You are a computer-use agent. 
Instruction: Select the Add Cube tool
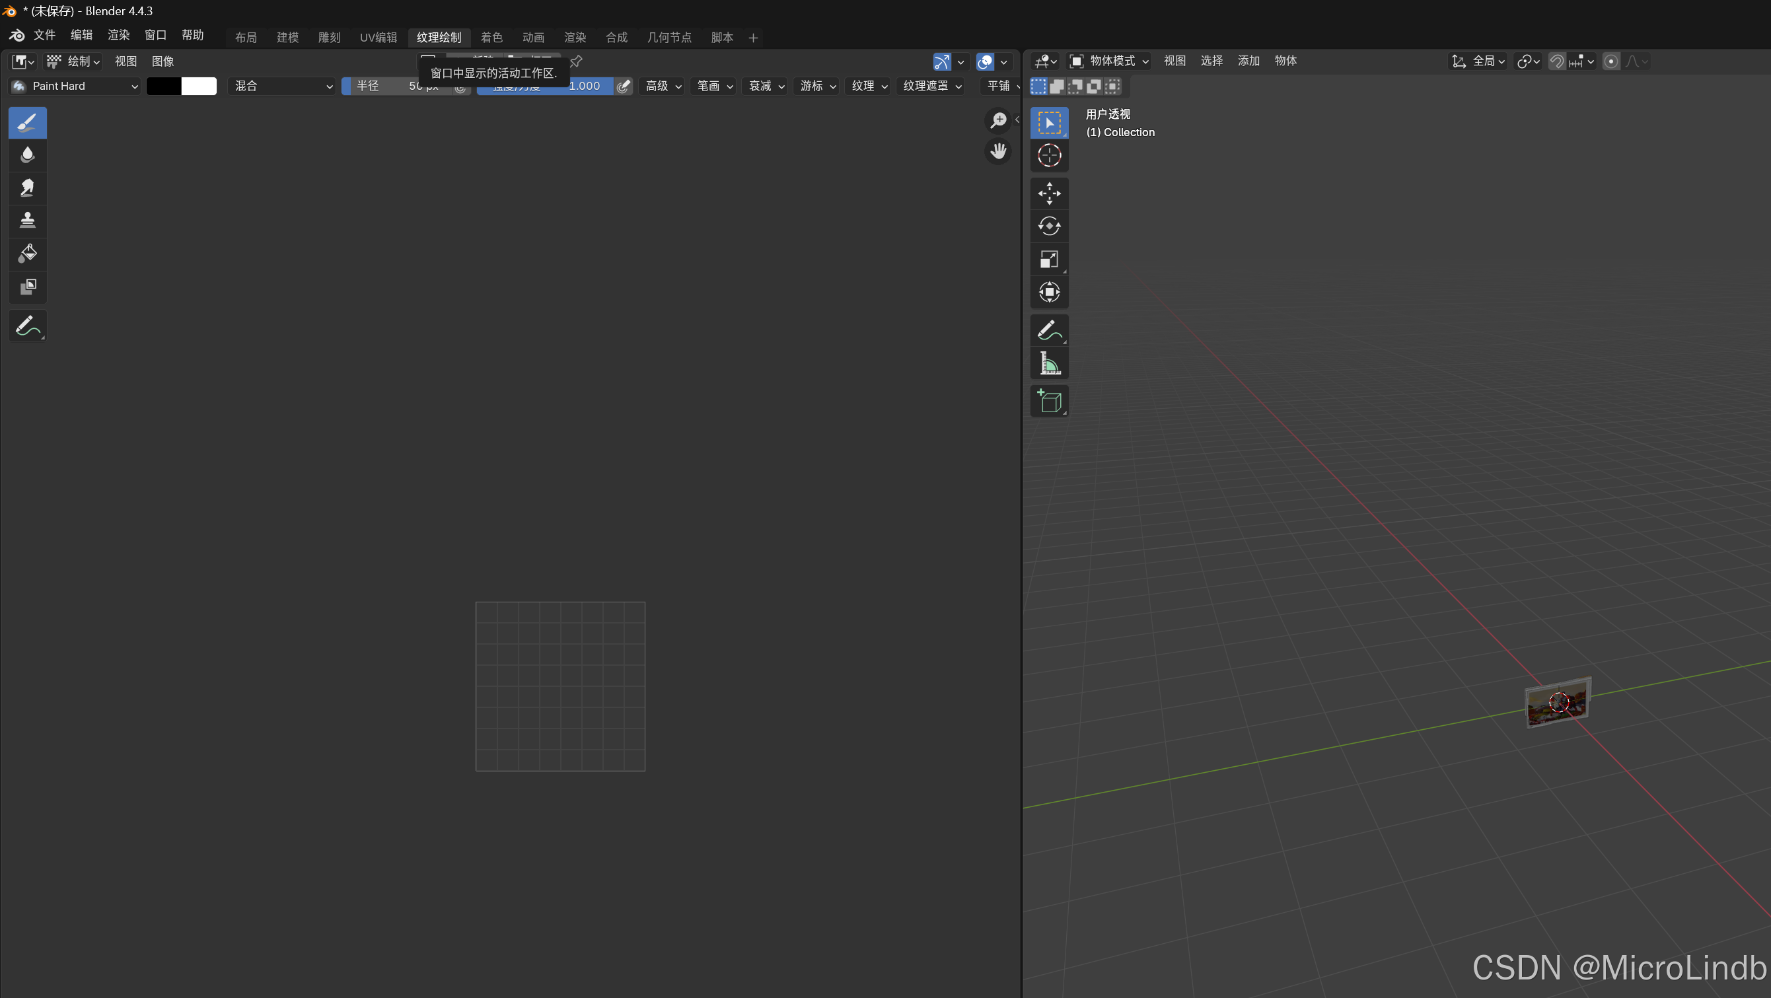1049,402
